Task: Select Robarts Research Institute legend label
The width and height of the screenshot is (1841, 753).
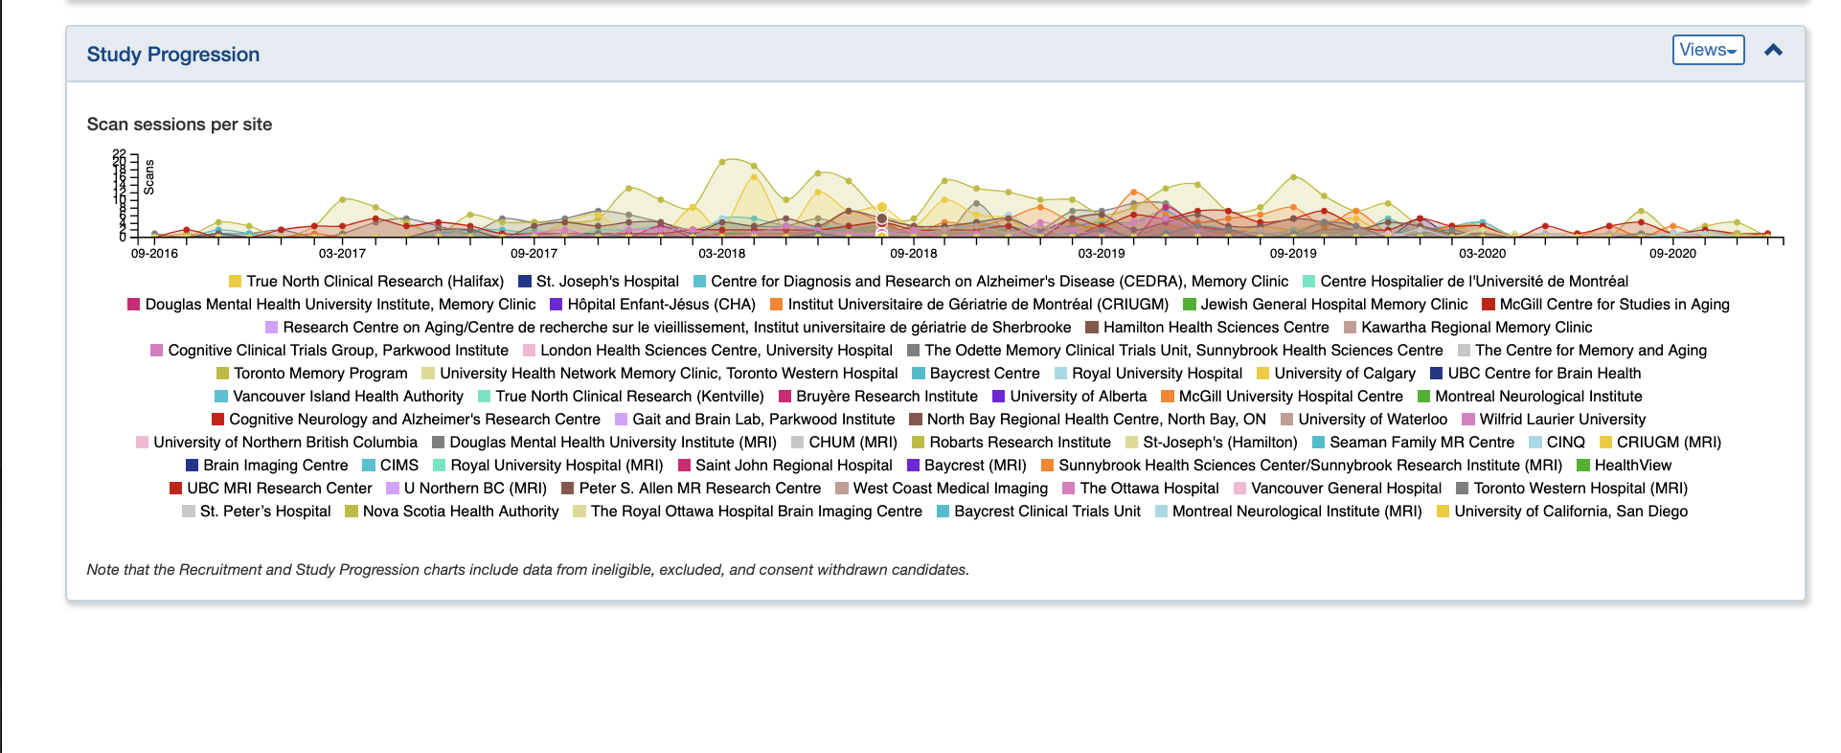Action: click(1020, 443)
